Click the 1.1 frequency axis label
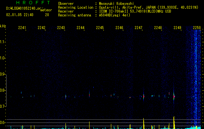The height and width of the screenshot is (129, 204). coord(3,42)
